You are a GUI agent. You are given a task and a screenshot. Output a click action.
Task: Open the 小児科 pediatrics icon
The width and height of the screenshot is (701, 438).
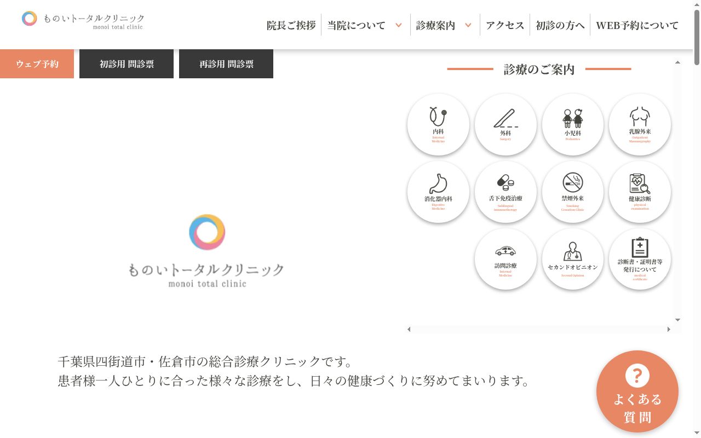(573, 124)
